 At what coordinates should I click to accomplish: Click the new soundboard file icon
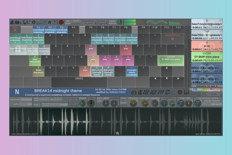[12, 22]
